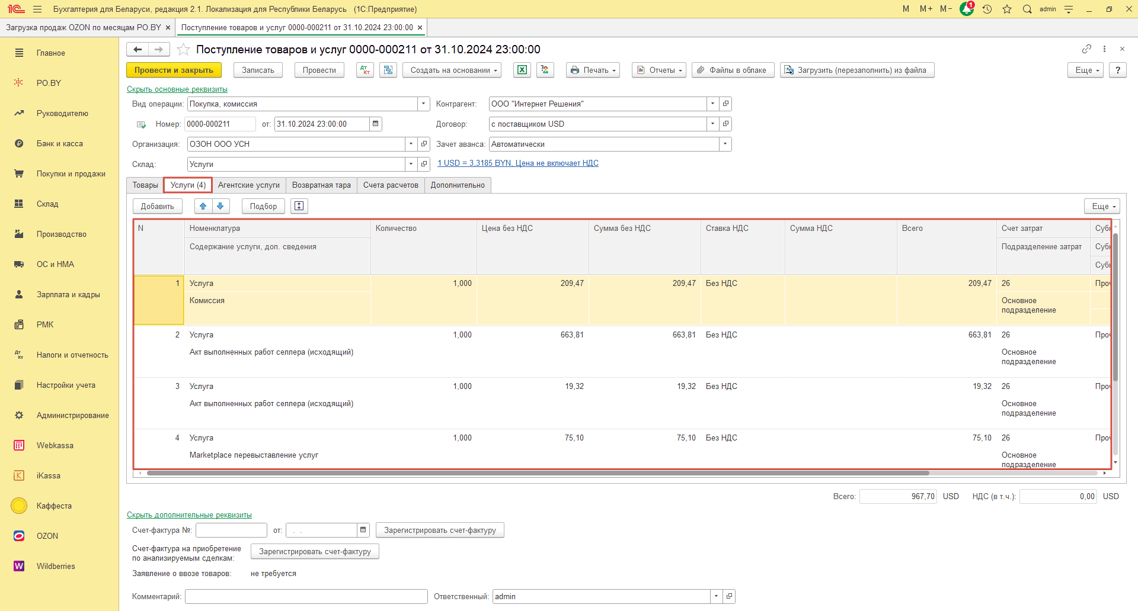Switch to Возвратная тара tab

pos(321,185)
